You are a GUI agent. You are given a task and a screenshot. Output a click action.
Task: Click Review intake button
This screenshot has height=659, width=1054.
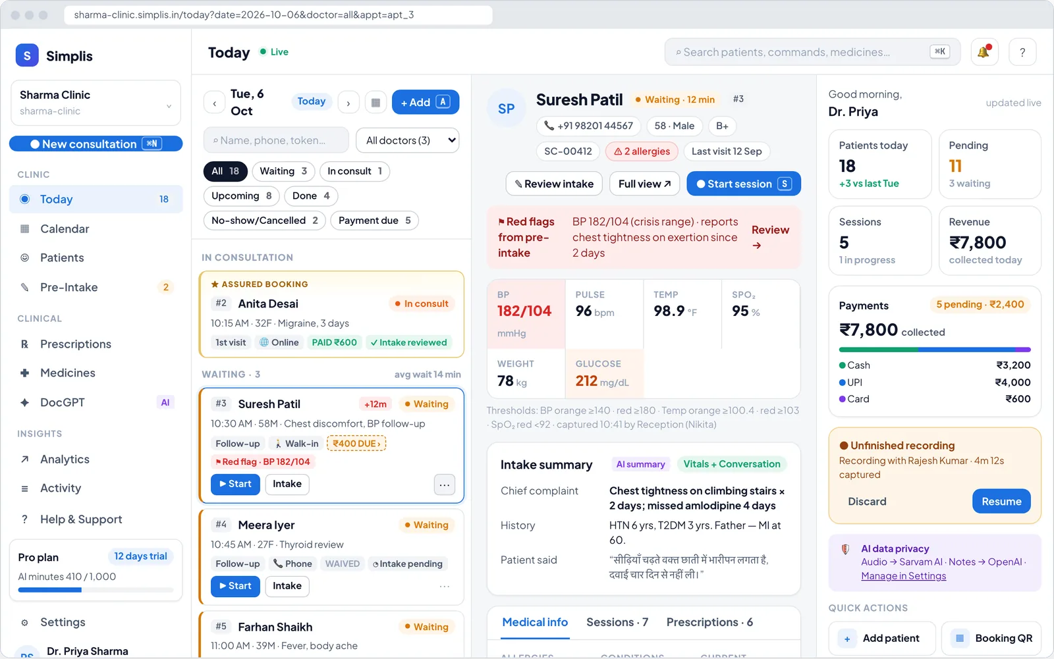pyautogui.click(x=554, y=184)
